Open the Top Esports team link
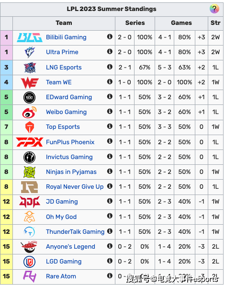The image size is (225, 287). 63,126
